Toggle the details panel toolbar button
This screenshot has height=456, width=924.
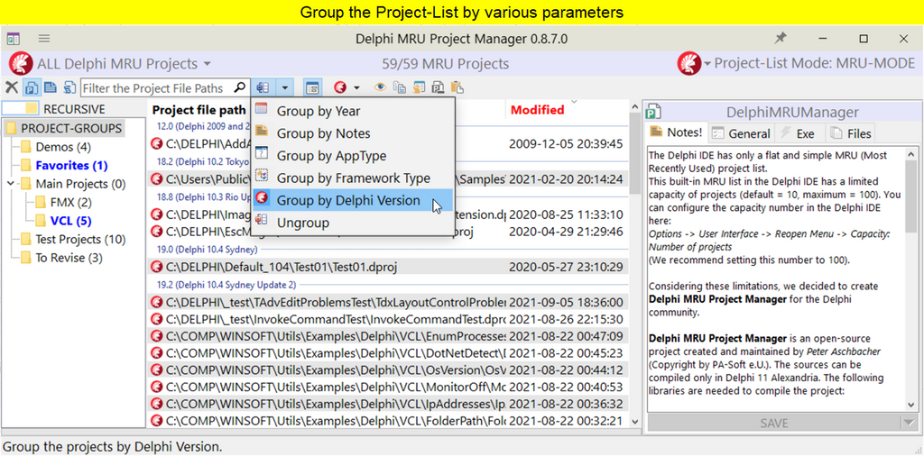tap(312, 87)
